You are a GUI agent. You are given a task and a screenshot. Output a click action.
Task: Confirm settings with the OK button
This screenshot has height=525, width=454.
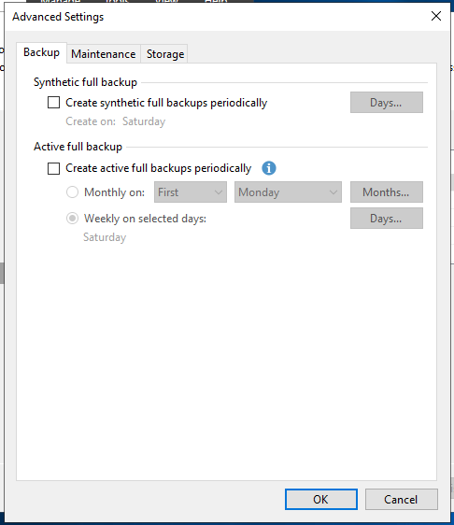coord(321,499)
